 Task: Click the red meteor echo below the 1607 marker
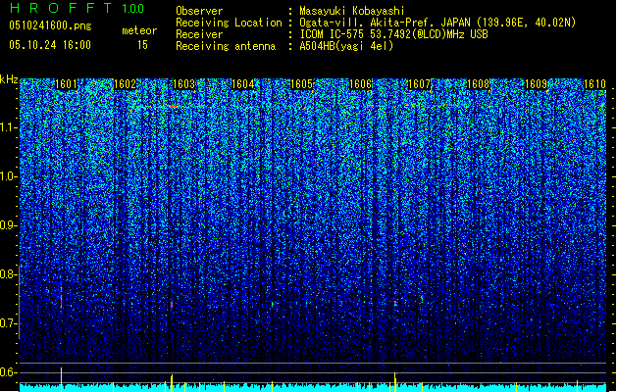coord(395,304)
